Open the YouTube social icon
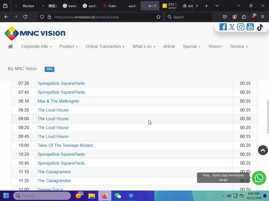 coord(250,27)
